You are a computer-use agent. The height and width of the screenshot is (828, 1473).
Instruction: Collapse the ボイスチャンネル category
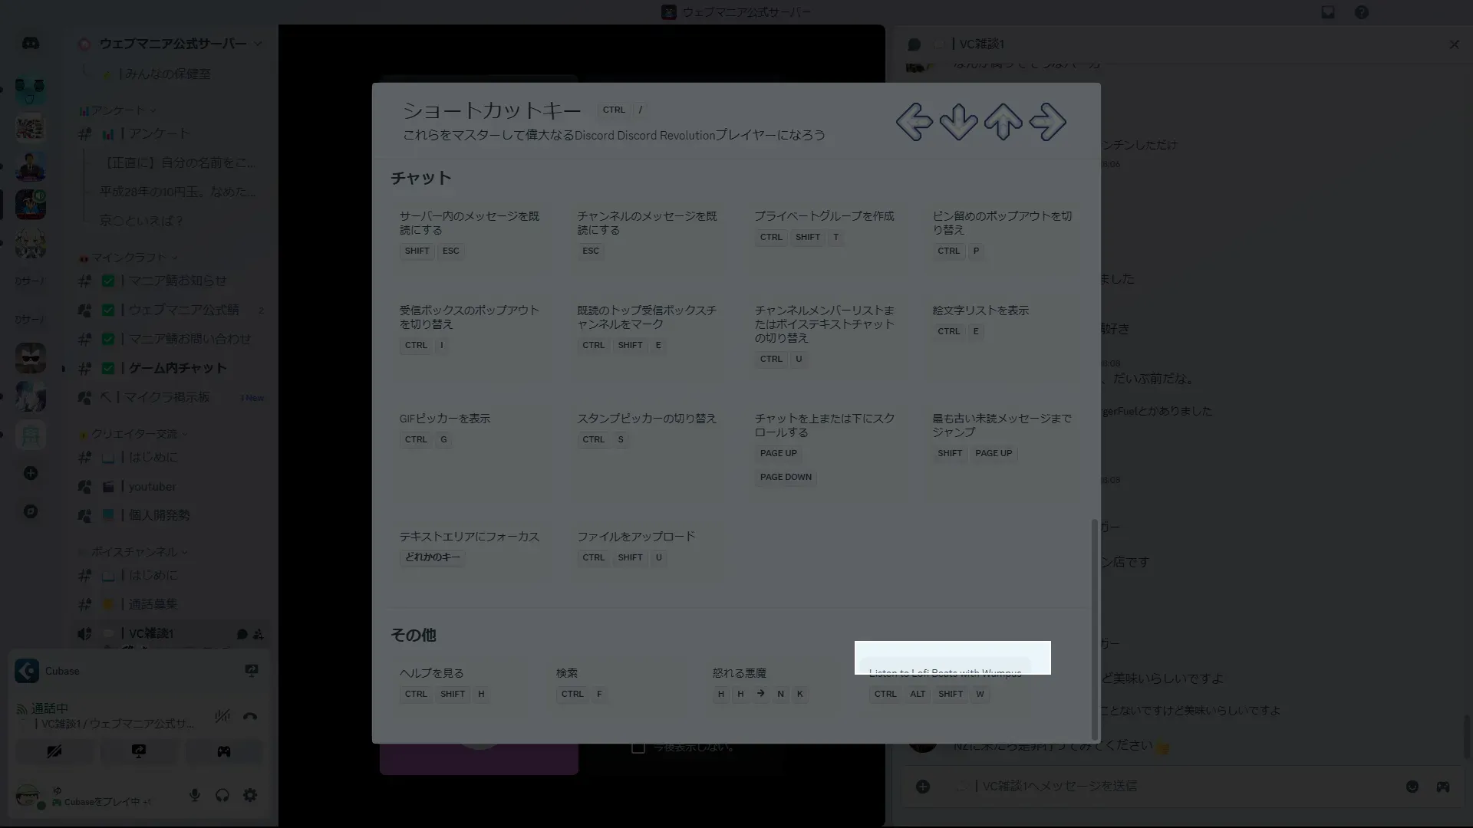click(x=134, y=552)
